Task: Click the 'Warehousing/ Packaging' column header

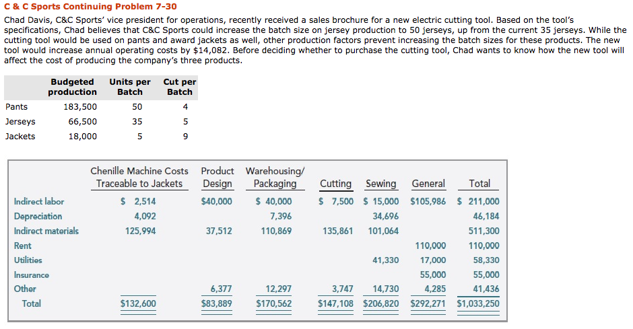Action: pyautogui.click(x=275, y=178)
